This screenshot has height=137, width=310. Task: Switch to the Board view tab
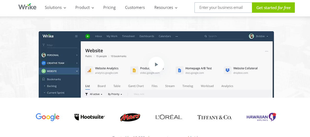[102, 86]
